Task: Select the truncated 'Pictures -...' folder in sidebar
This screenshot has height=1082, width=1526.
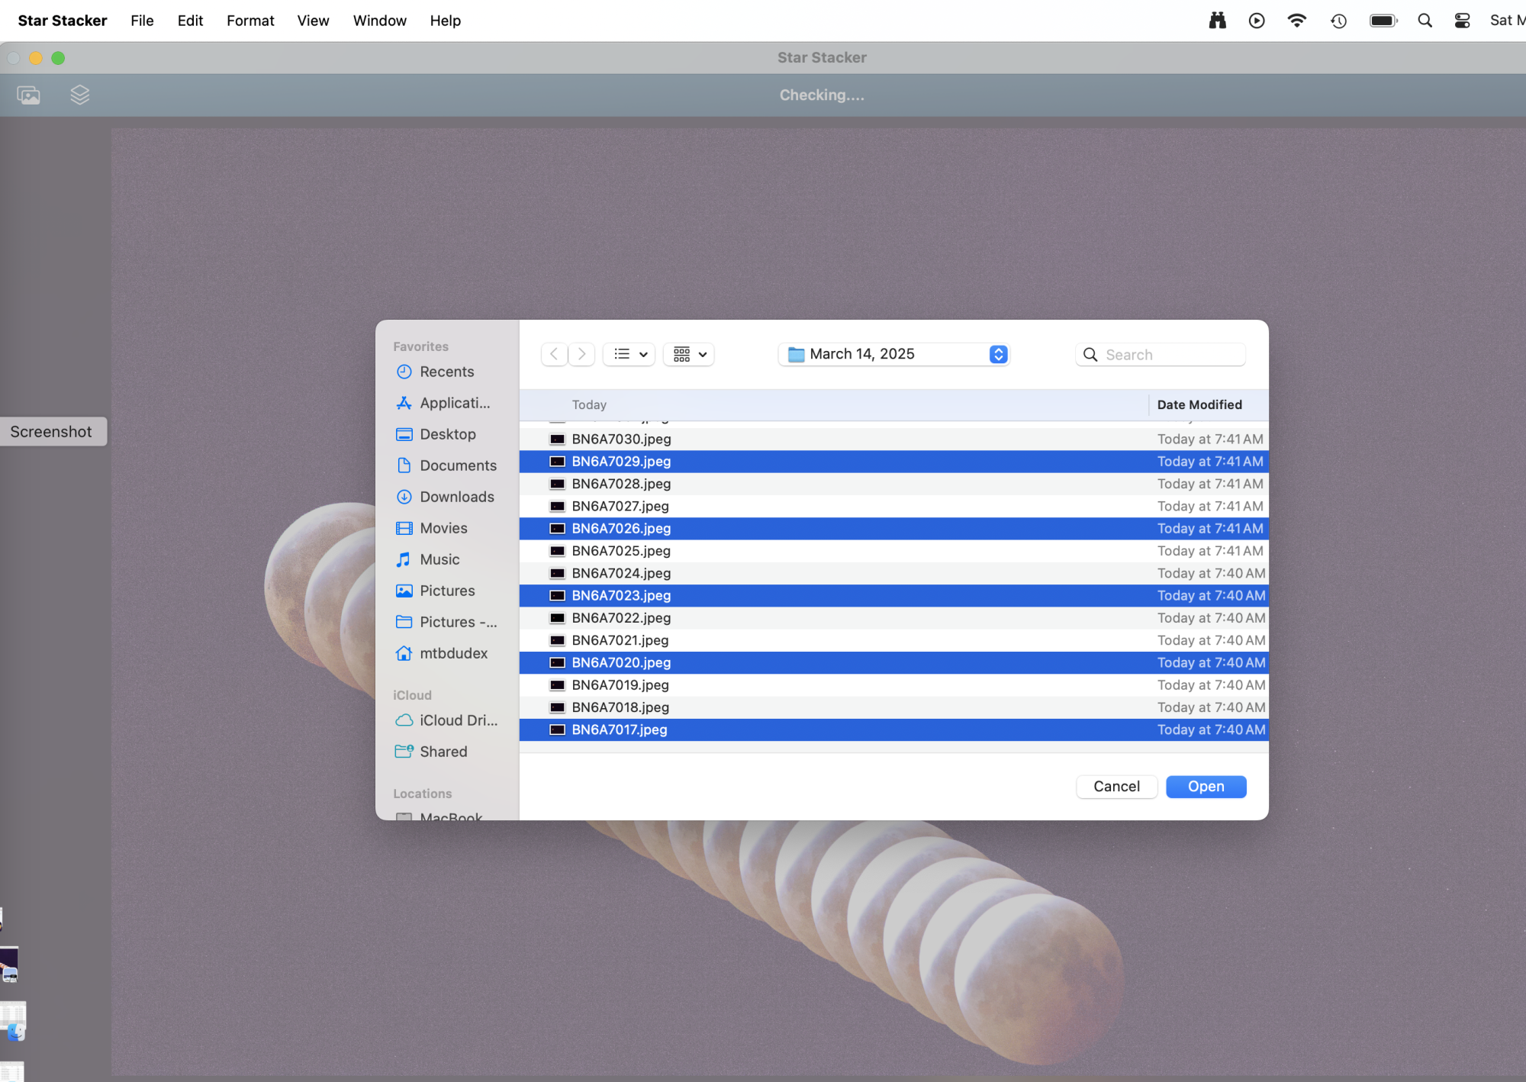Action: point(447,622)
